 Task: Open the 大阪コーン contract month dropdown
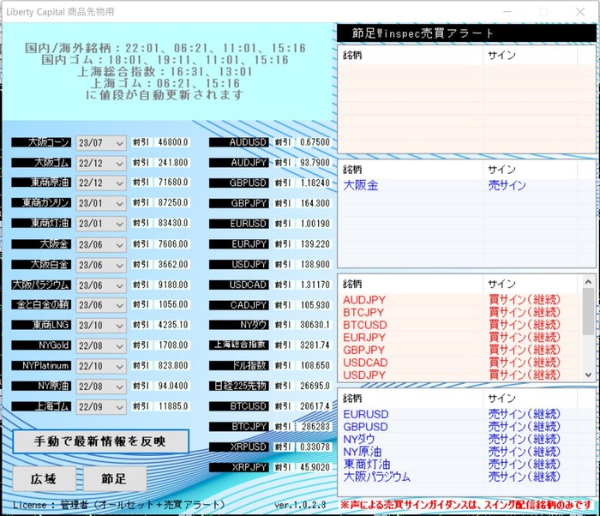(x=101, y=143)
